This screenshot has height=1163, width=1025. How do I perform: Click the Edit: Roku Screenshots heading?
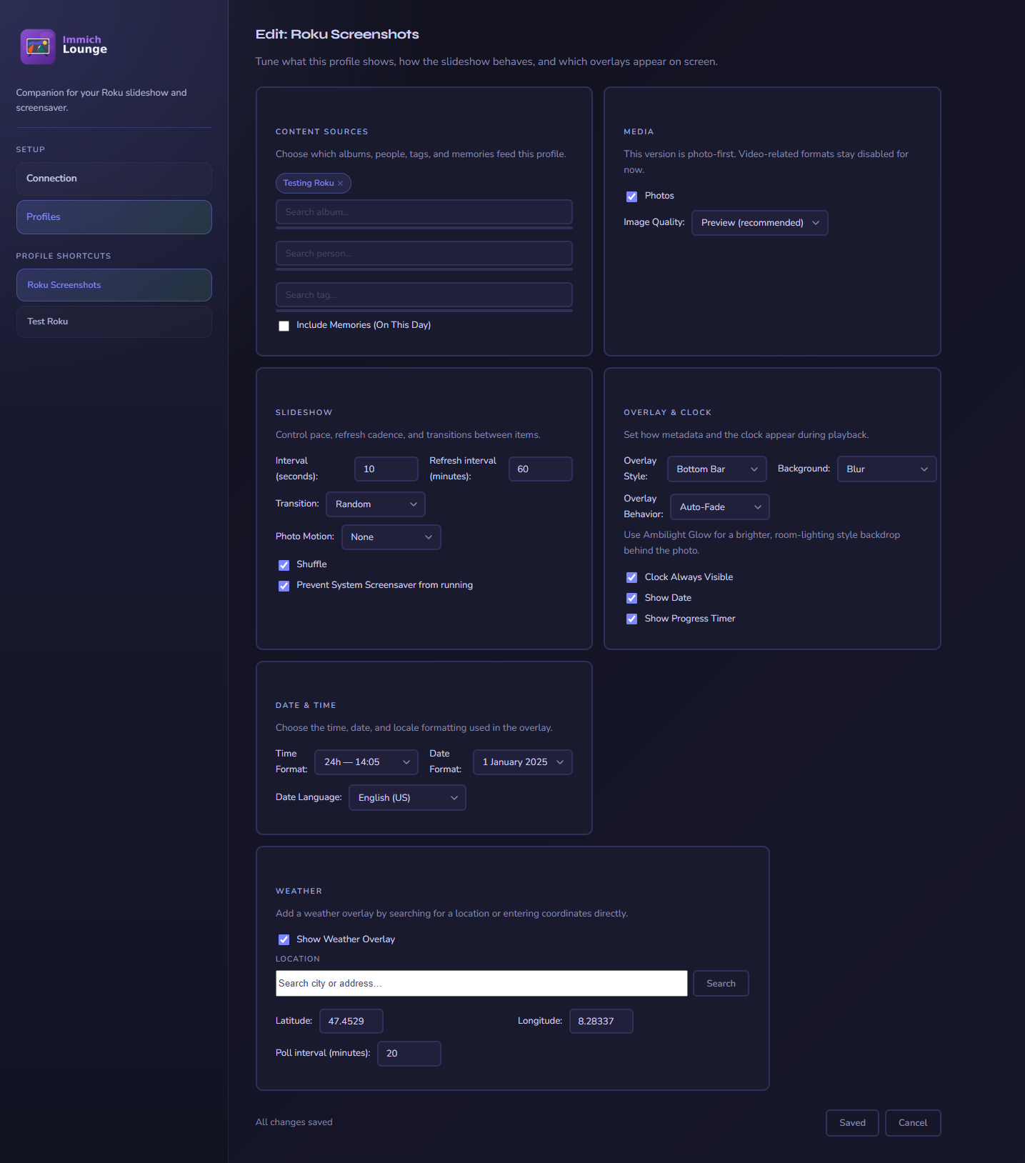pyautogui.click(x=337, y=34)
